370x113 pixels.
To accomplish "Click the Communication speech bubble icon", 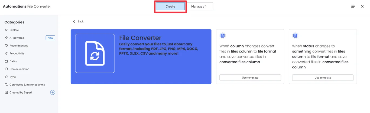I will pyautogui.click(x=6, y=69).
